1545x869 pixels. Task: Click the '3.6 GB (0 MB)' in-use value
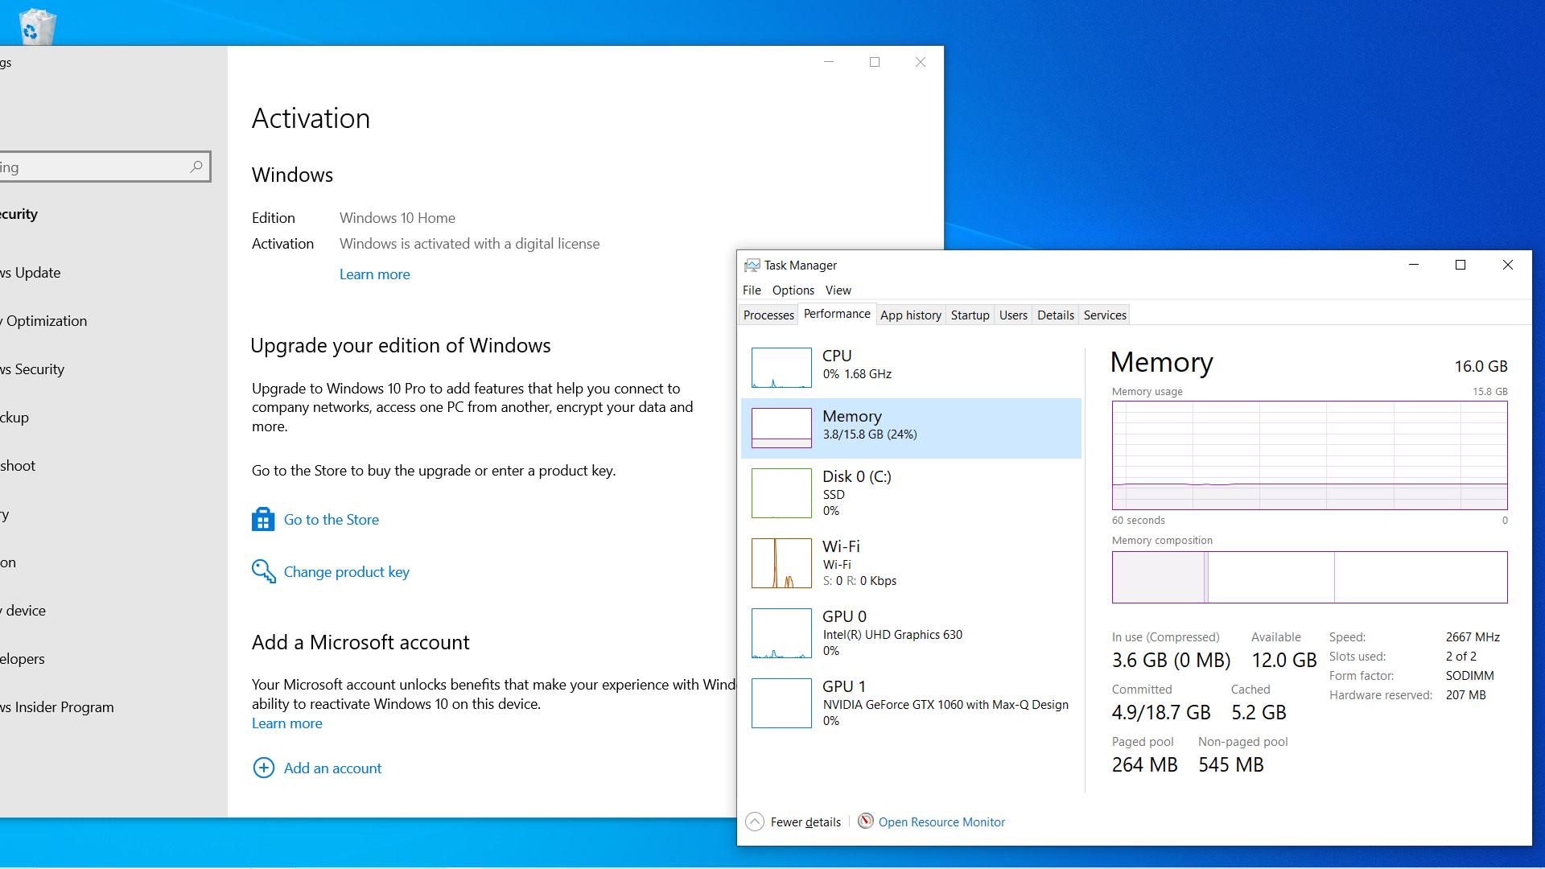coord(1171,661)
